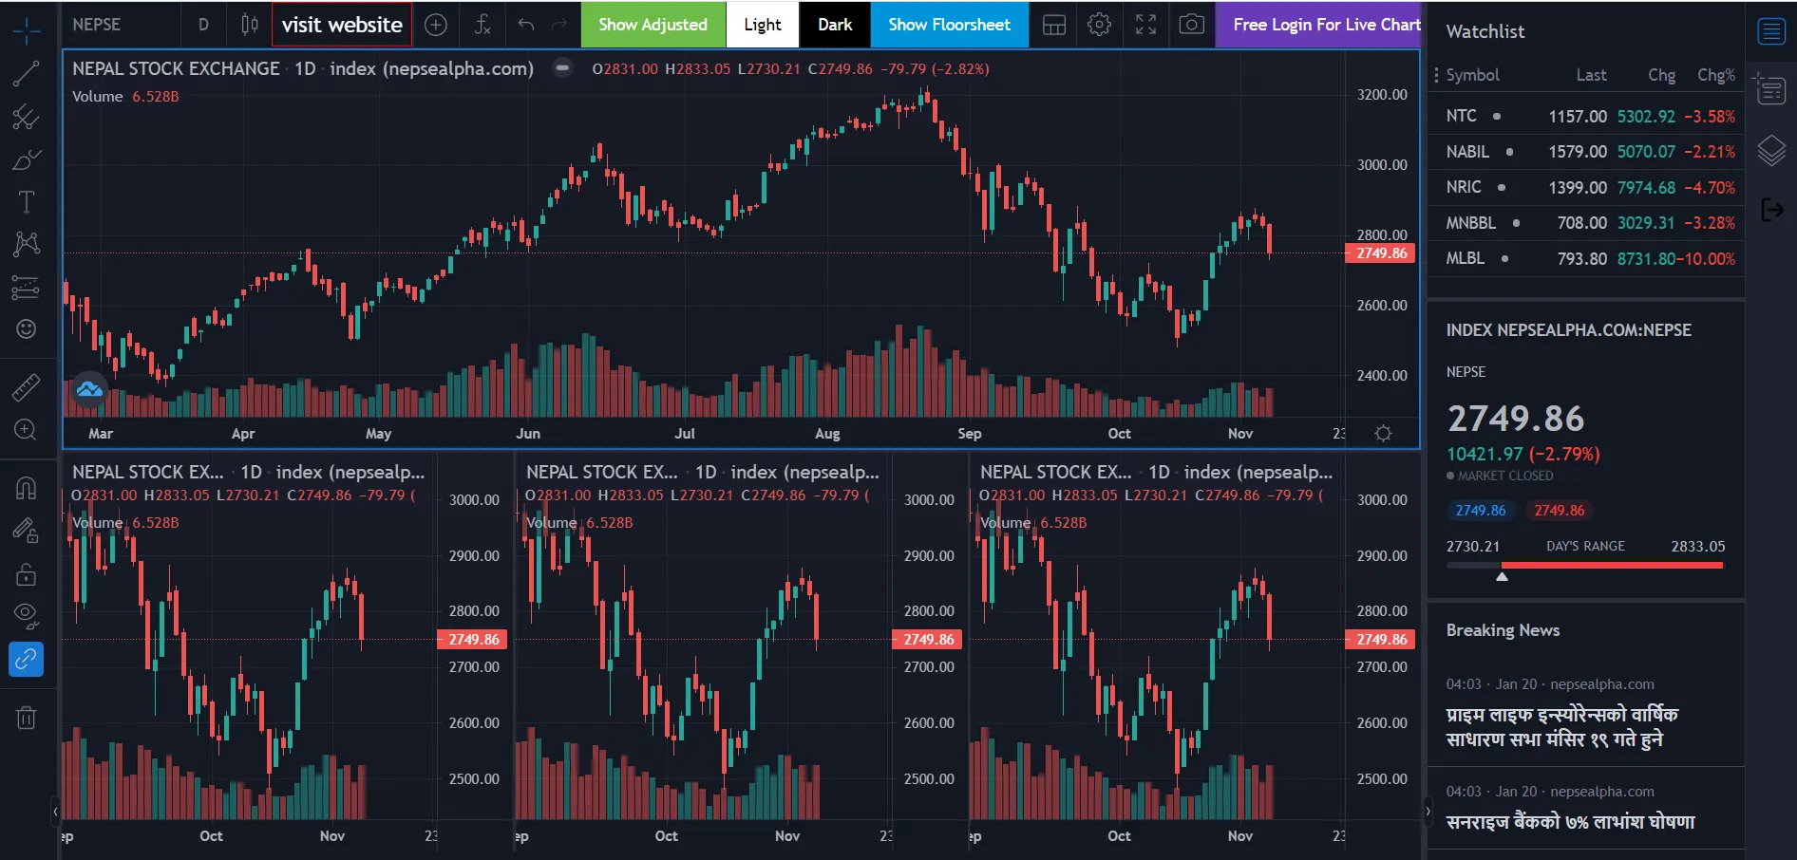The image size is (1797, 860).
Task: Toggle lock all drawing tools
Action: (26, 574)
